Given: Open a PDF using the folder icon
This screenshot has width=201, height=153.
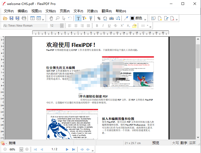Looking at the screenshot, I should [5, 18].
